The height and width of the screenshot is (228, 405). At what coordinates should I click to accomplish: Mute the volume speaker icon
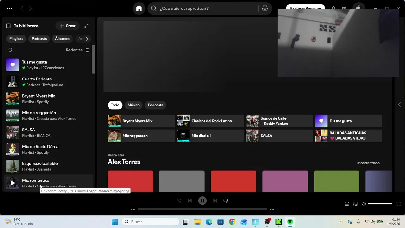click(x=364, y=204)
